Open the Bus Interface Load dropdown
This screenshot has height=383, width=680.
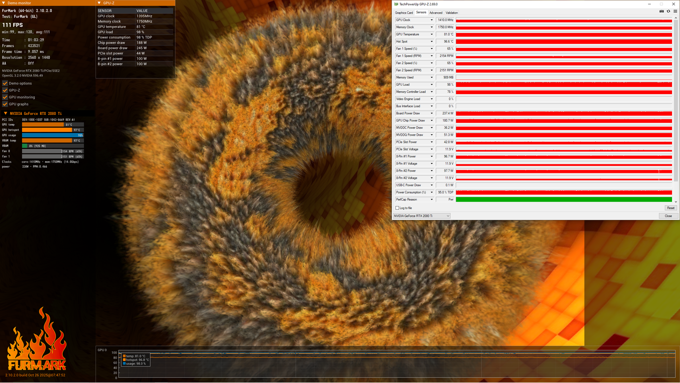point(432,106)
